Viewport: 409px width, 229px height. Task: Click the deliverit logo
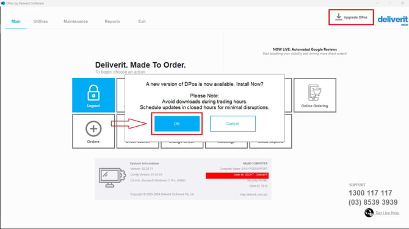(x=393, y=19)
